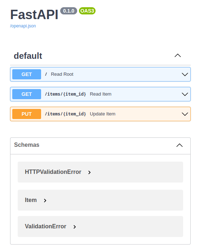Select the ValidationError schema name
The width and height of the screenshot is (199, 246).
pos(45,227)
